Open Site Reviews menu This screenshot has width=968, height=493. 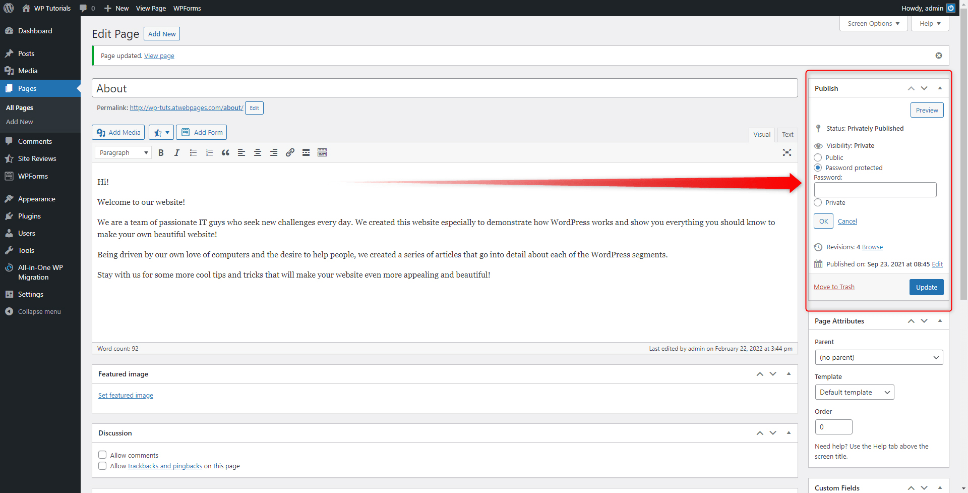coord(40,158)
